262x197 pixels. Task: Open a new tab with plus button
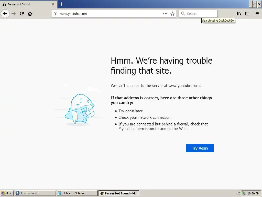pos(62,4)
